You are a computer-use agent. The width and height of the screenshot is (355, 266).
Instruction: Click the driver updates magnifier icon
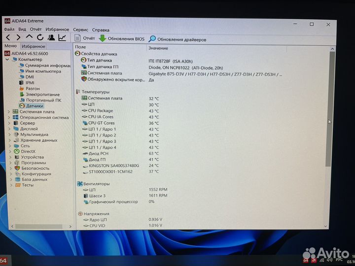coord(152,39)
